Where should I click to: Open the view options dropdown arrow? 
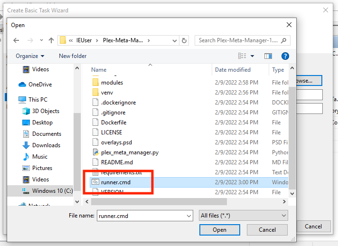coord(252,56)
